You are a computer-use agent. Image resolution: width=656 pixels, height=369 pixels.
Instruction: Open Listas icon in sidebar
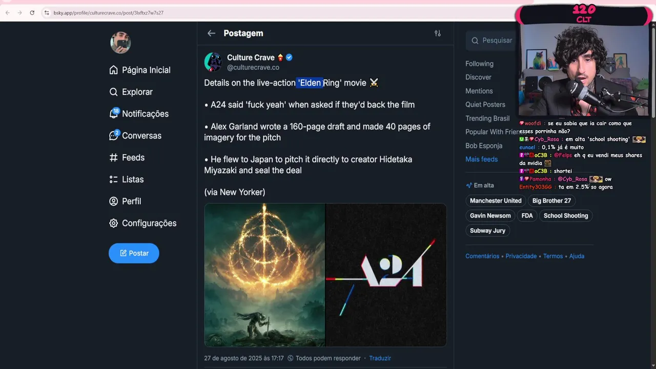[114, 179]
